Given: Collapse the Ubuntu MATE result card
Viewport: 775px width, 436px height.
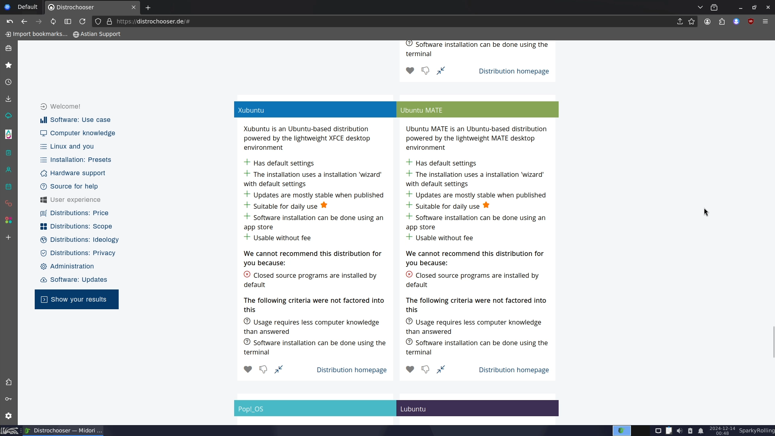Looking at the screenshot, I should tap(441, 369).
